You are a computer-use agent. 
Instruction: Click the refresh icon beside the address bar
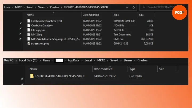[134, 7]
